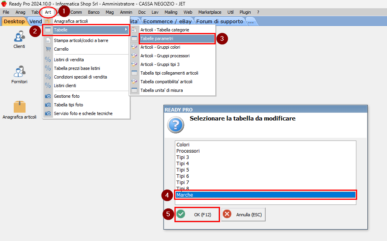Click percent icon beside Listini clienti
Screen dimensions: 387x241
pyautogui.click(x=48, y=85)
